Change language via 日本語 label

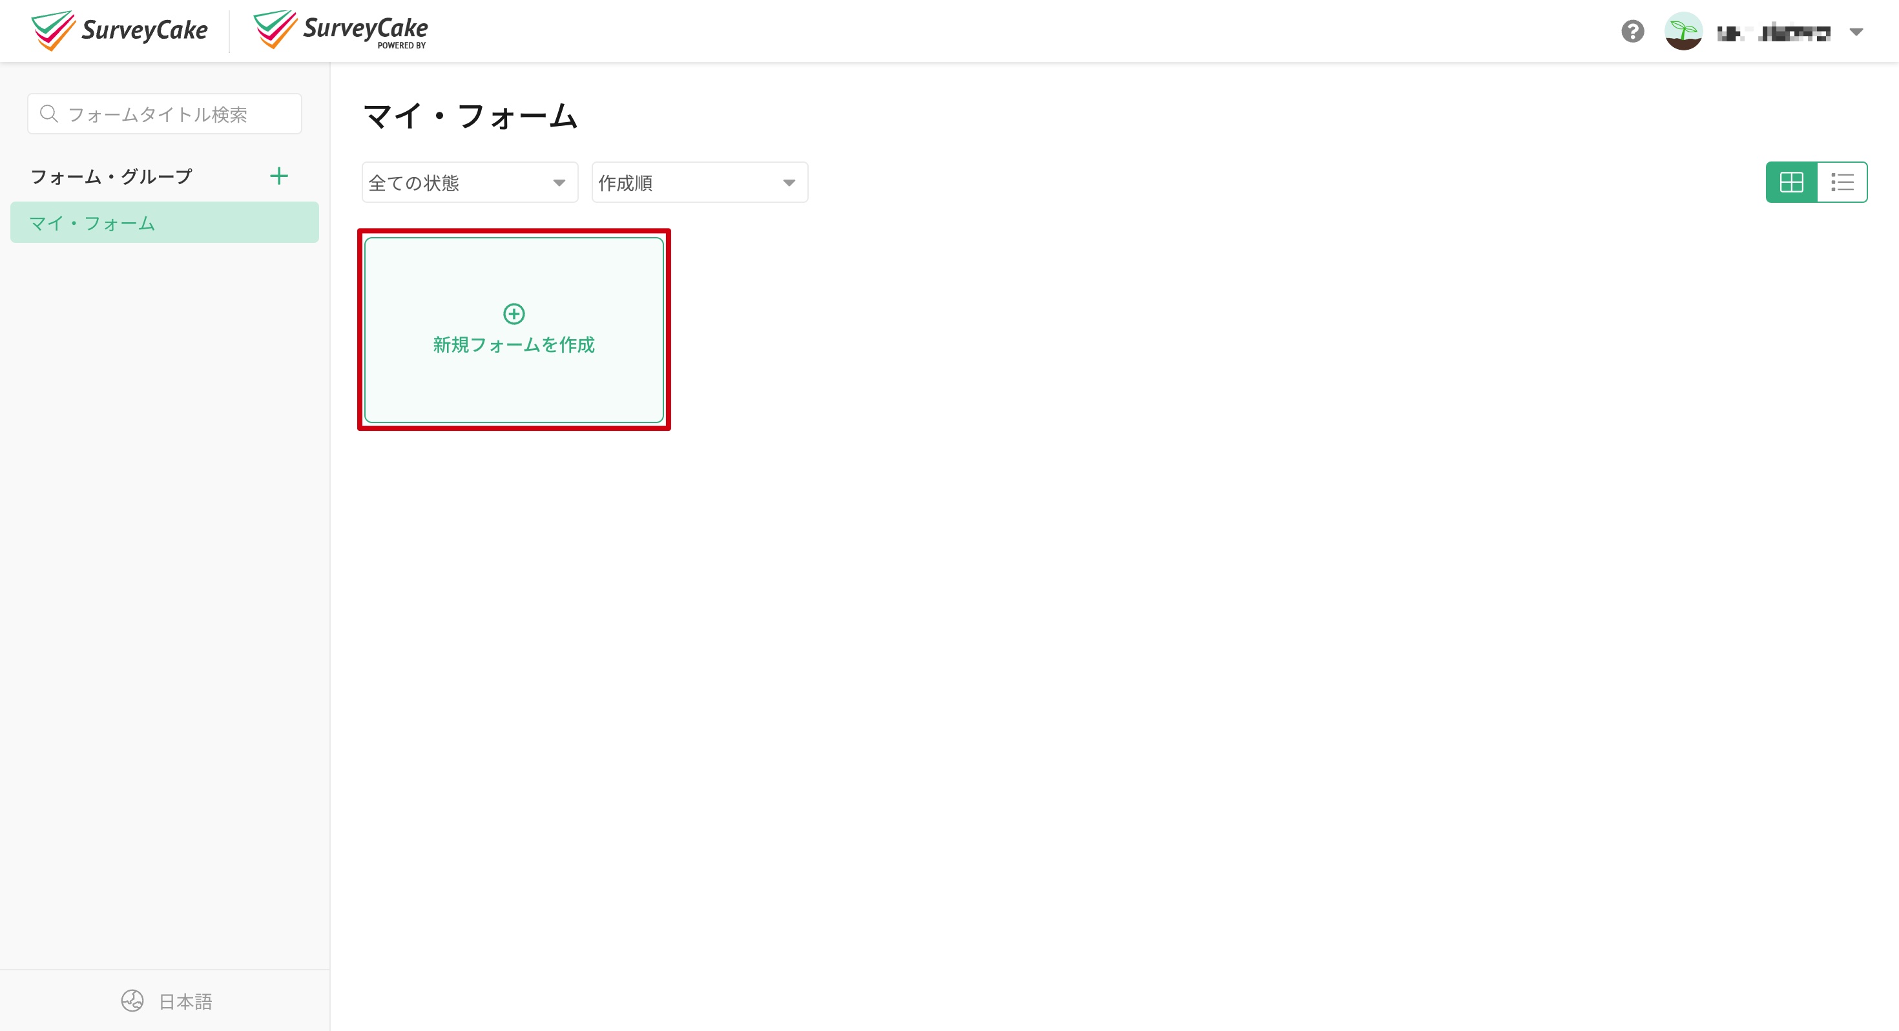click(x=186, y=1001)
